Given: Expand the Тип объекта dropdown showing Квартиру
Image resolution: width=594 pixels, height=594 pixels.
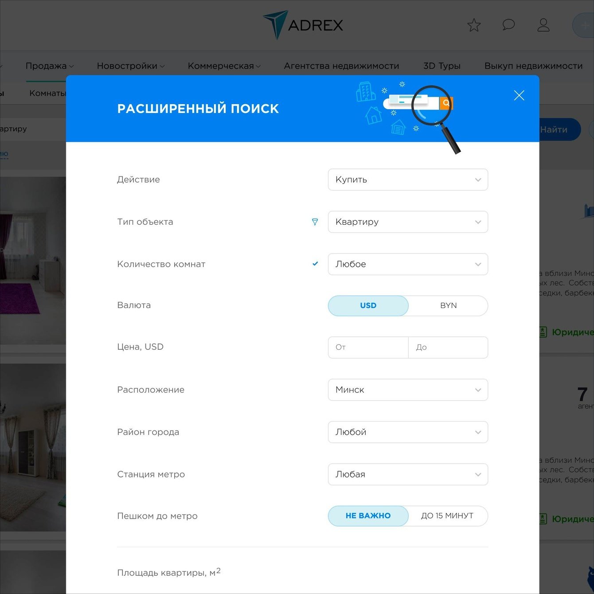Looking at the screenshot, I should click(408, 222).
